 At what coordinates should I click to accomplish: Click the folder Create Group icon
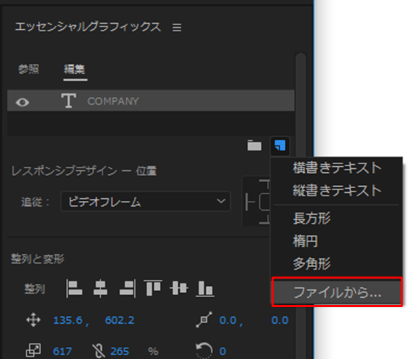click(254, 146)
